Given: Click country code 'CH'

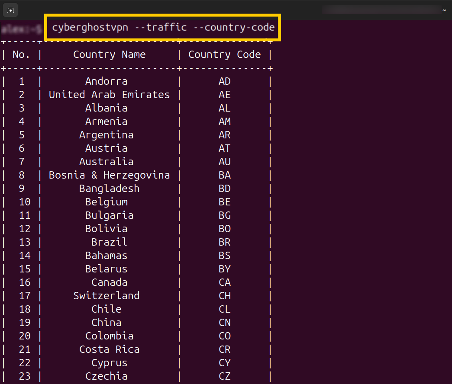Looking at the screenshot, I should point(225,296).
